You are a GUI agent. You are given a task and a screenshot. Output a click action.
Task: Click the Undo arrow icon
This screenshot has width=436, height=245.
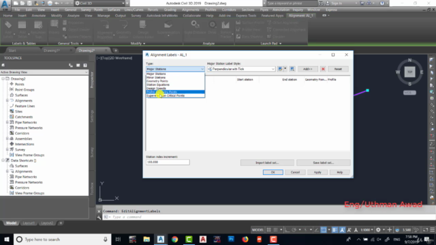(x=57, y=3)
